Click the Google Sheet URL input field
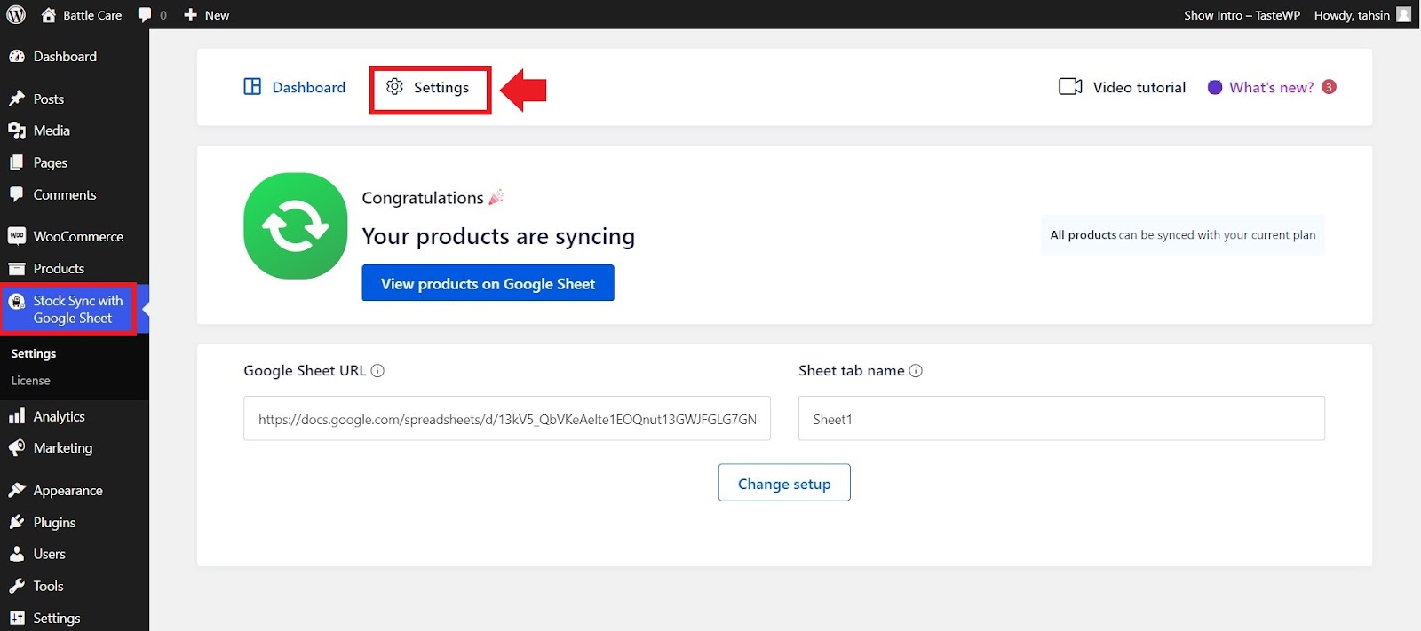This screenshot has height=631, width=1421. [x=507, y=418]
